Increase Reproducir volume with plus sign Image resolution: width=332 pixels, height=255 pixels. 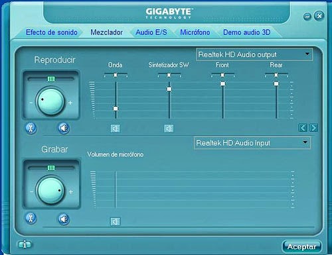[70, 103]
